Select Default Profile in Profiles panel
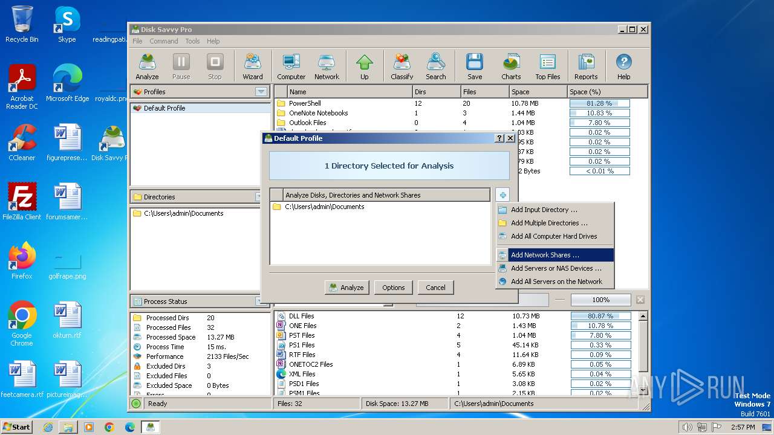The height and width of the screenshot is (435, 774). (200, 108)
